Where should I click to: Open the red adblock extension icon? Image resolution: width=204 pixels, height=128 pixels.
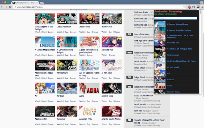(x=189, y=7)
